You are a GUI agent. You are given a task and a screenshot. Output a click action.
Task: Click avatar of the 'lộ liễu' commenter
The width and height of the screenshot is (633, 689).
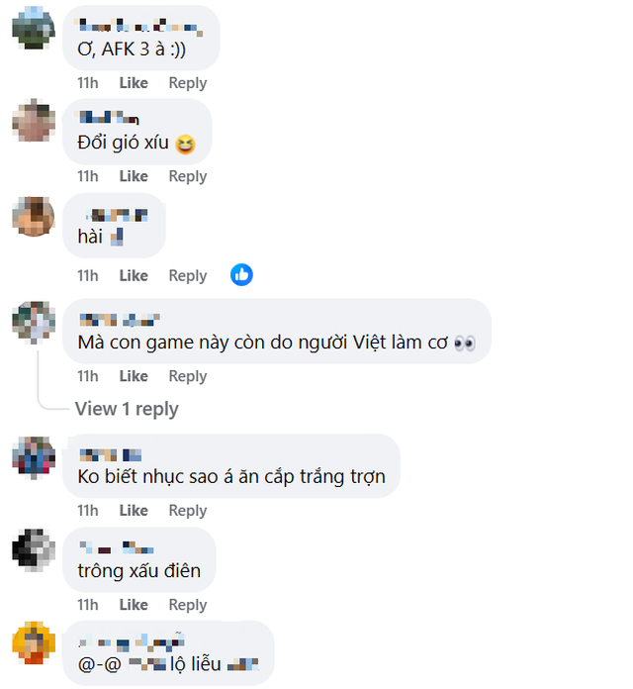tap(33, 642)
